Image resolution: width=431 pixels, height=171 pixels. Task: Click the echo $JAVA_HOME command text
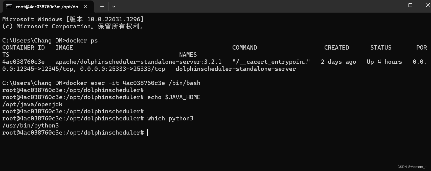(173, 97)
